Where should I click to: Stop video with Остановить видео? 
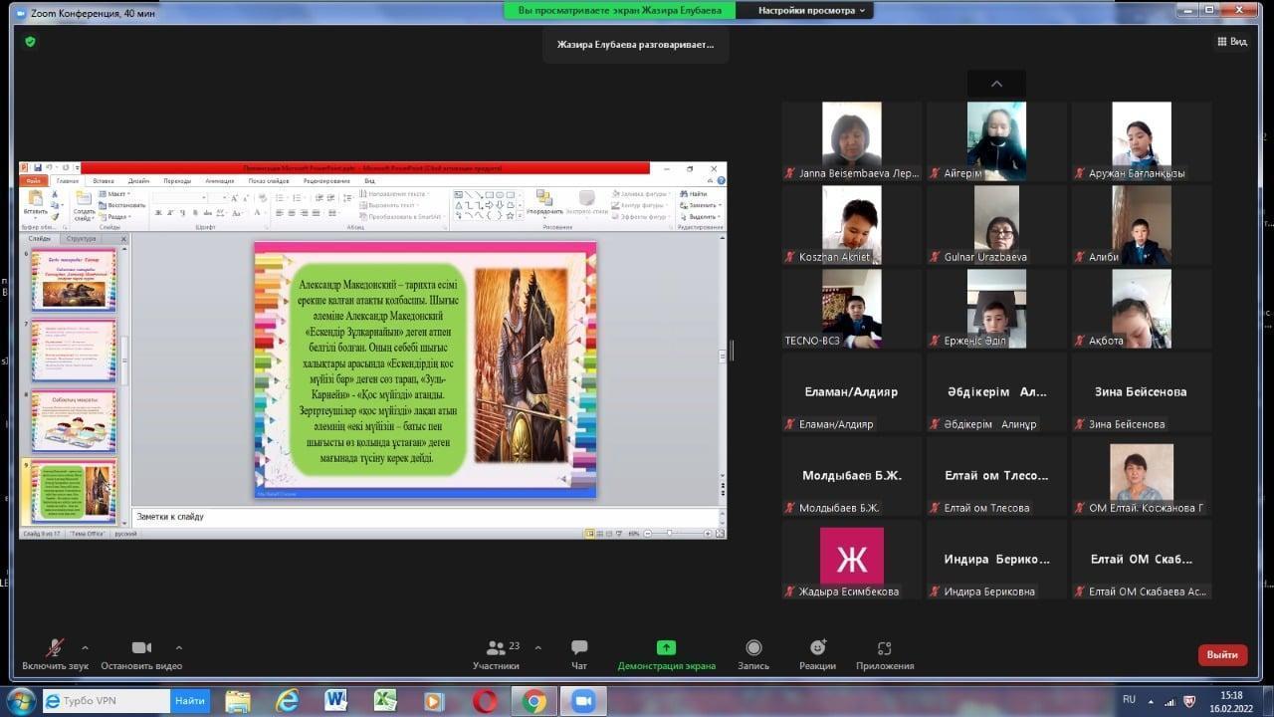(141, 654)
